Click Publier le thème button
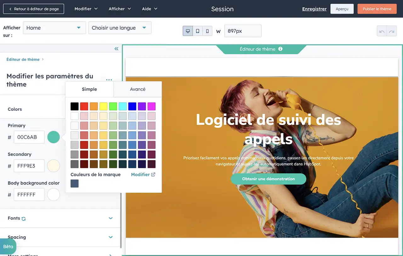This screenshot has height=256, width=403. [377, 9]
